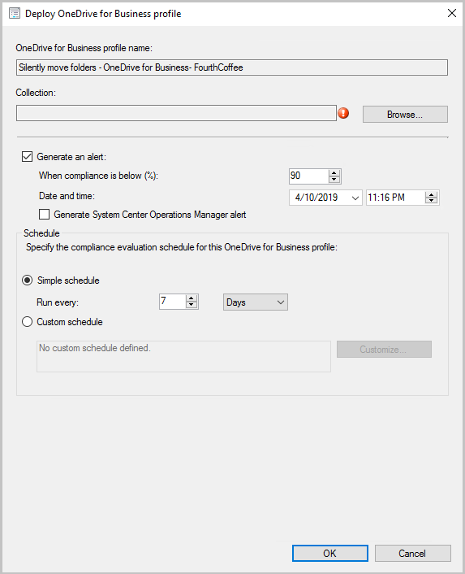Image resolution: width=465 pixels, height=574 pixels.
Task: Click the 'Run every:' label
Action: (58, 302)
